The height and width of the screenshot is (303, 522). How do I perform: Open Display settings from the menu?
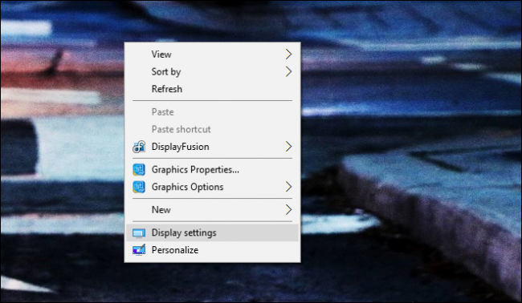coord(212,232)
